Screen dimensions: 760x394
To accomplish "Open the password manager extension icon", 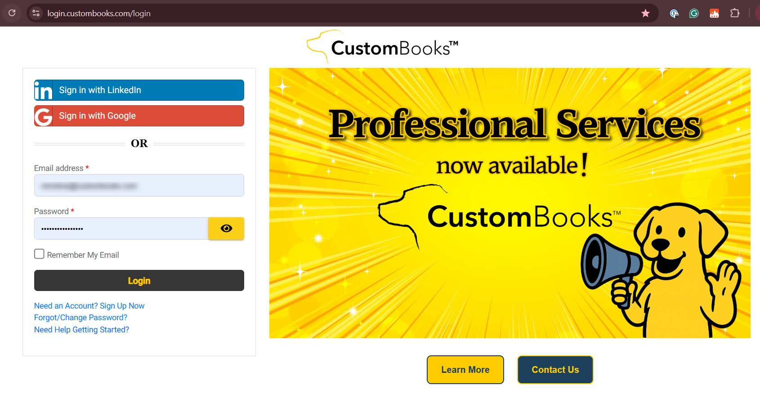I will (674, 13).
